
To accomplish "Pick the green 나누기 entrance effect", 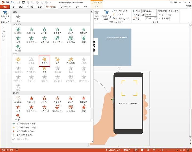I will coord(71,31).
